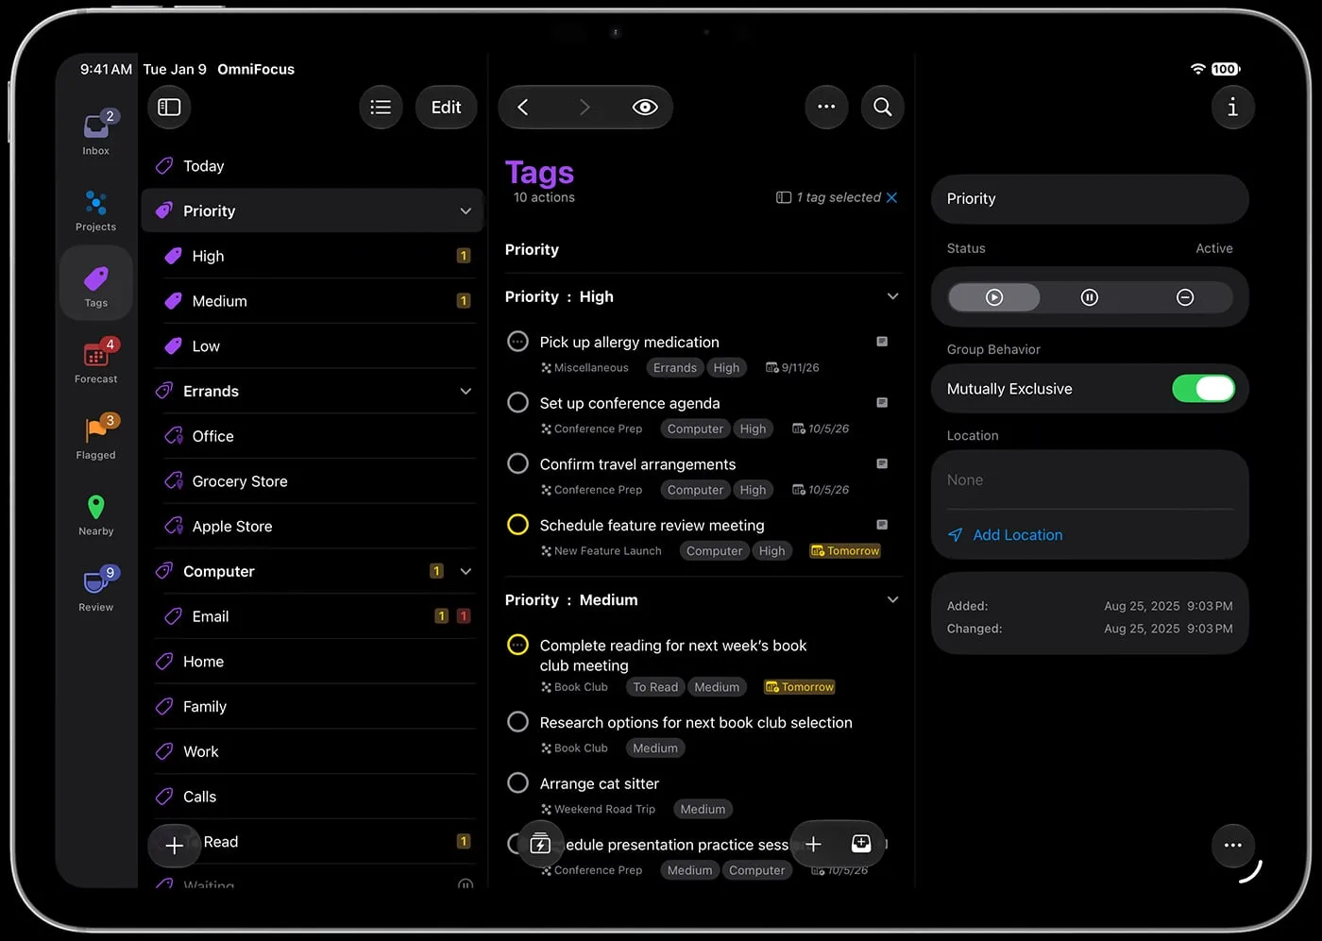Collapse the Errands tag group
This screenshot has height=941, width=1322.
pyautogui.click(x=466, y=391)
